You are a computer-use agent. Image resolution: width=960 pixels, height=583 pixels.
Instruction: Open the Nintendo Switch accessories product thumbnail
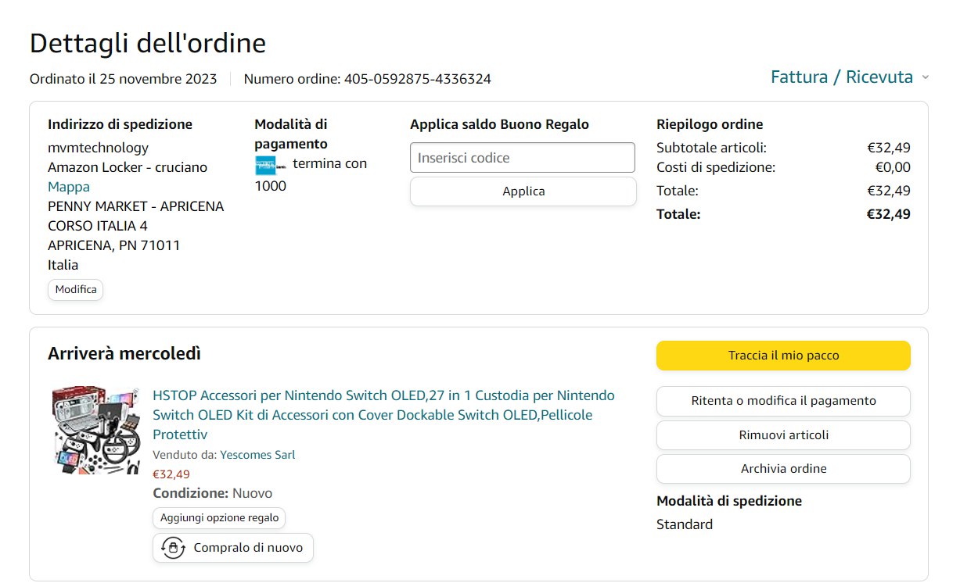point(96,430)
